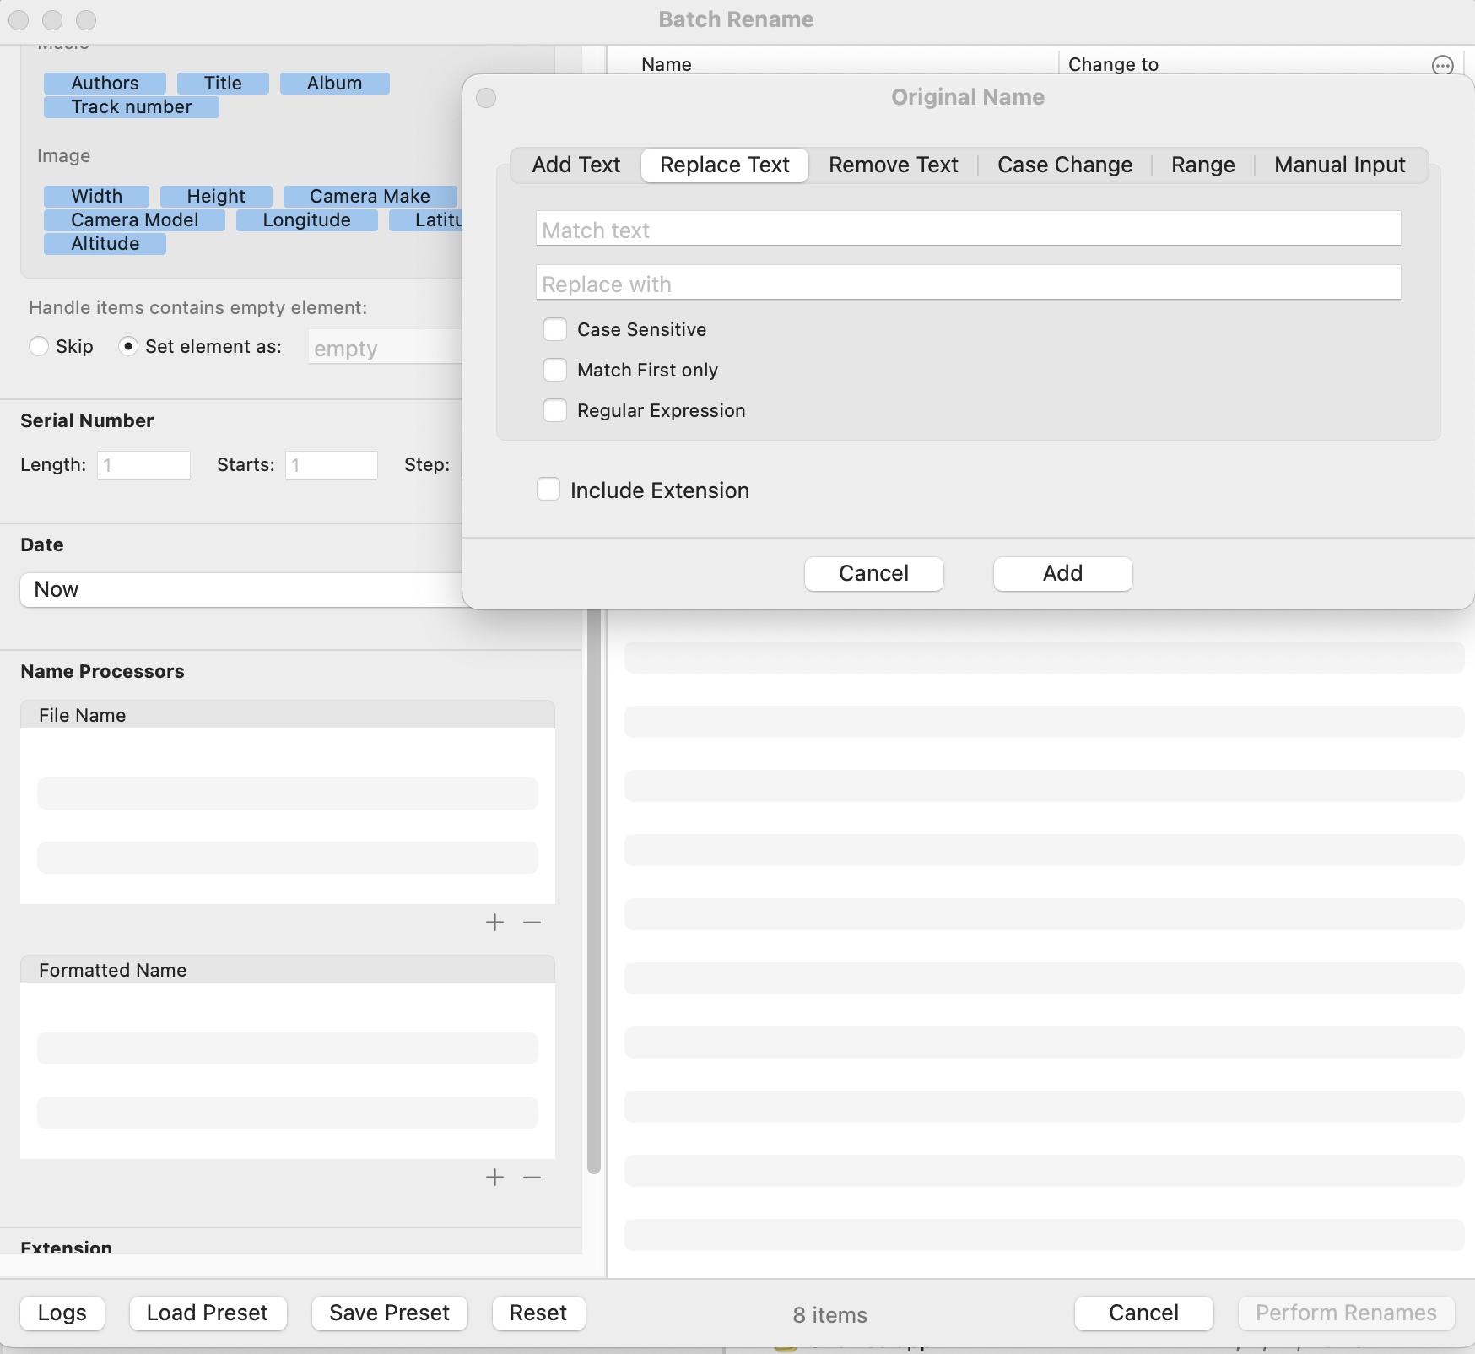Remove a processor from Formatted Name list
The height and width of the screenshot is (1354, 1475).
[x=532, y=1178]
